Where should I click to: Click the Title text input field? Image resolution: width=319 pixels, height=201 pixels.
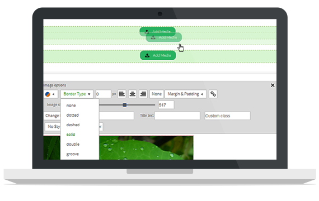point(177,116)
